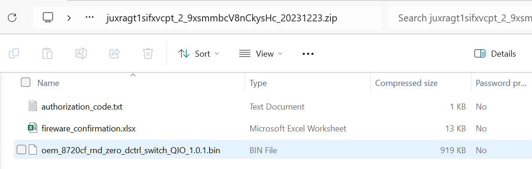Select the fireware_confirmation.xlsx file

tap(88, 128)
